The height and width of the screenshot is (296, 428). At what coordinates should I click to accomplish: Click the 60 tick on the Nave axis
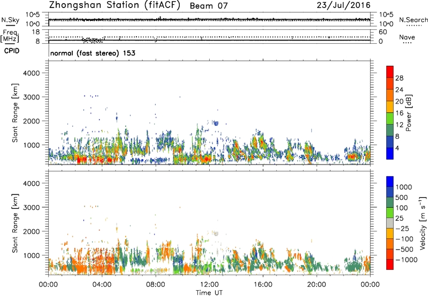point(383,32)
